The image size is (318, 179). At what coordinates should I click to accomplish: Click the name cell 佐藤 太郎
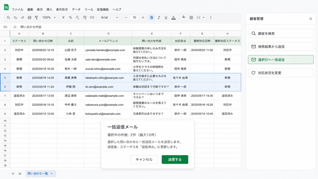point(71,59)
